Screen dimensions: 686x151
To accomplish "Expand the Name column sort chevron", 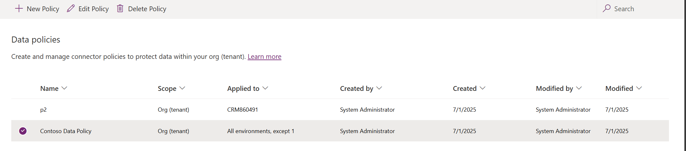I will [x=64, y=88].
